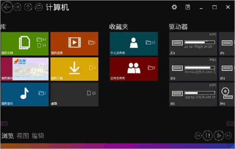This screenshot has width=235, height=149.
Task: Click the 收藏夹 section heading
Action: (x=119, y=27)
